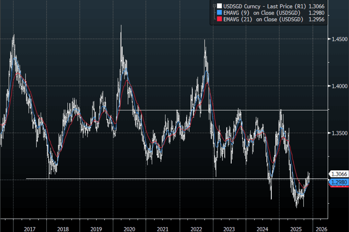Click the white USDSGD series color swatch
The image size is (349, 232).
tap(220, 6)
